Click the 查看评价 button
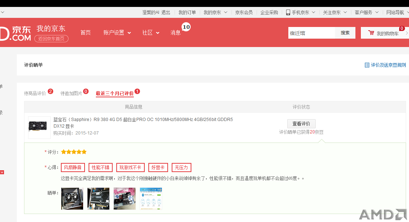Image resolution: width=409 pixels, height=222 pixels. click(x=301, y=124)
